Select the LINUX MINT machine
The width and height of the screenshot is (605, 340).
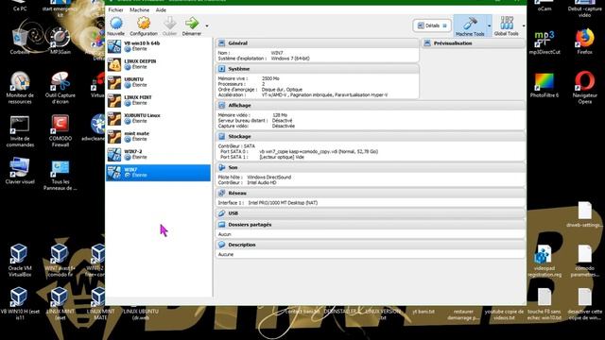click(x=159, y=101)
